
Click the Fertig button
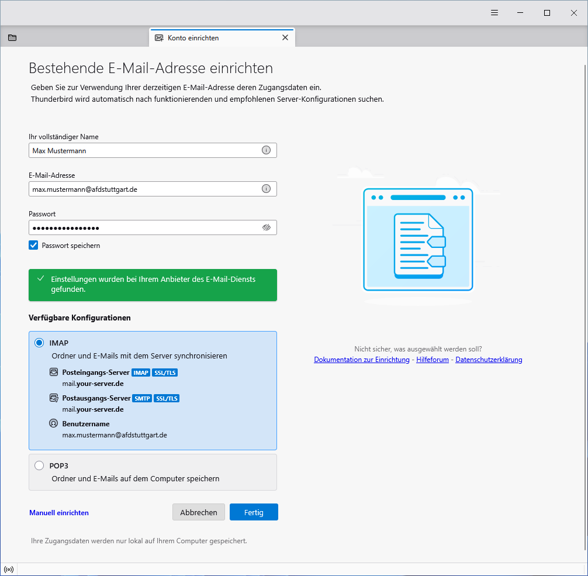point(254,512)
